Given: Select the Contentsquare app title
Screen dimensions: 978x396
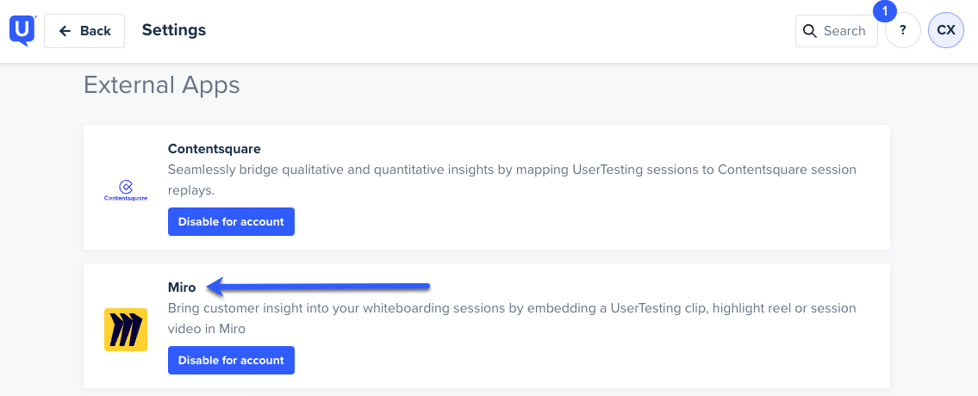Looking at the screenshot, I should click(214, 149).
